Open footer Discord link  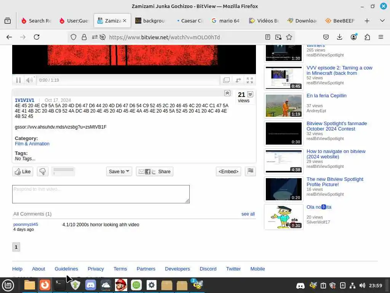[x=208, y=269]
